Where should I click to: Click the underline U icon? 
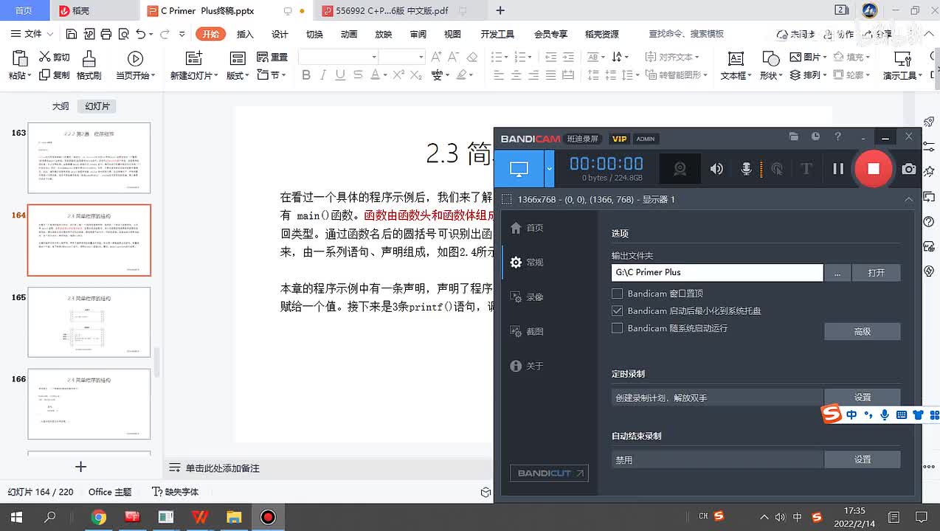340,74
